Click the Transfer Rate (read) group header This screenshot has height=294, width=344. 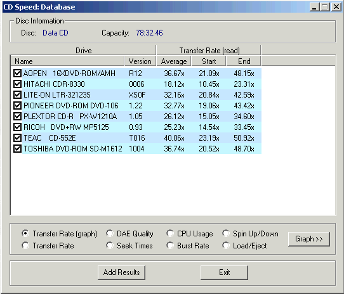(209, 51)
